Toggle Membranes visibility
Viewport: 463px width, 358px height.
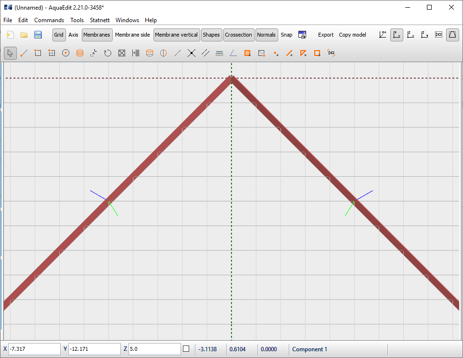[x=97, y=35]
